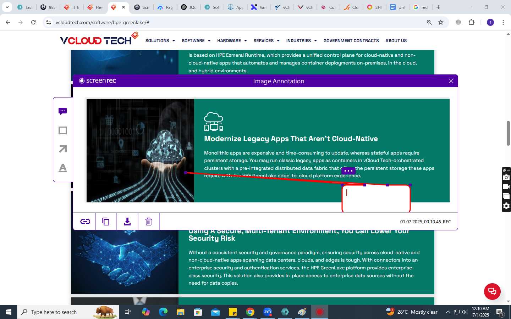The width and height of the screenshot is (511, 319).
Task: Switch to the Unt docs tab
Action: click(397, 7)
